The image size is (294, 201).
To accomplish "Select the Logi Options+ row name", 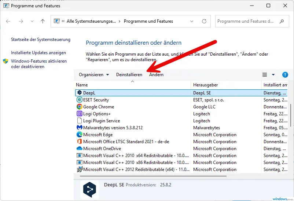I will [x=97, y=114].
